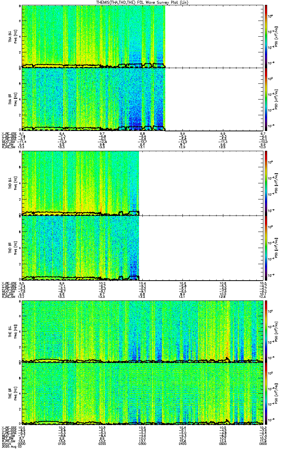This screenshot has width=281, height=449.
Task: Select the THA B perpendicular spectrogram panel
Action: 142,36
